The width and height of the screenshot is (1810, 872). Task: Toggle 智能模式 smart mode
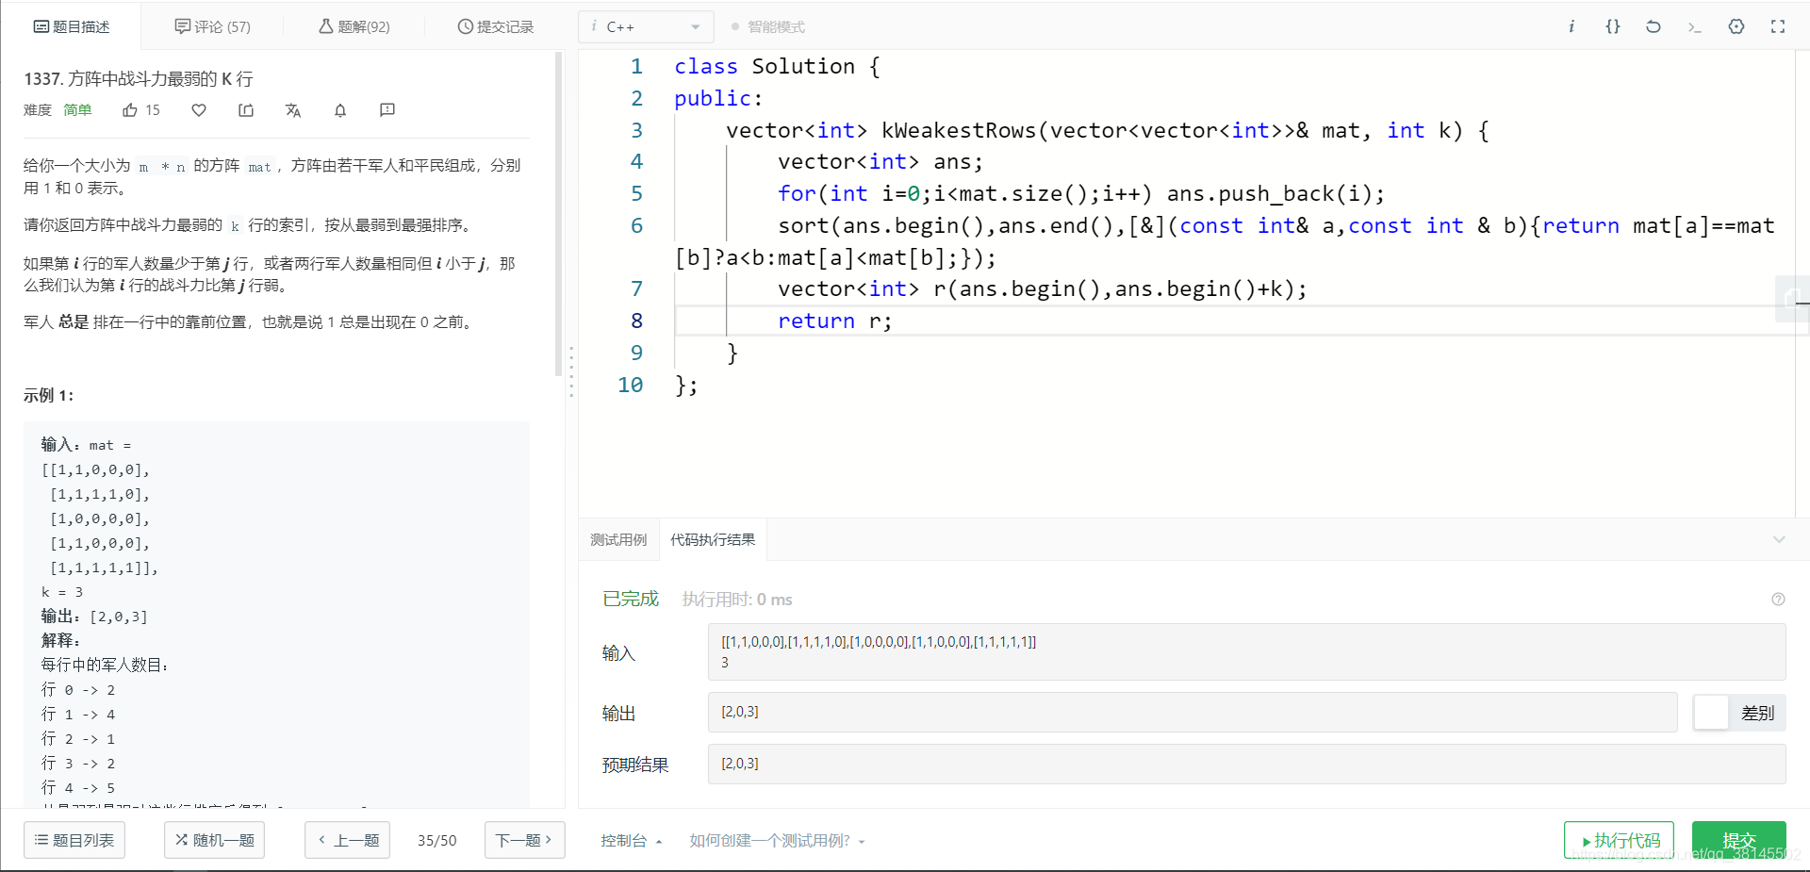(x=767, y=27)
